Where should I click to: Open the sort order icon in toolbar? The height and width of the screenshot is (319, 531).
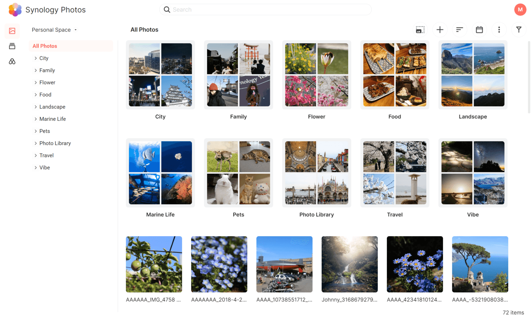click(x=460, y=29)
